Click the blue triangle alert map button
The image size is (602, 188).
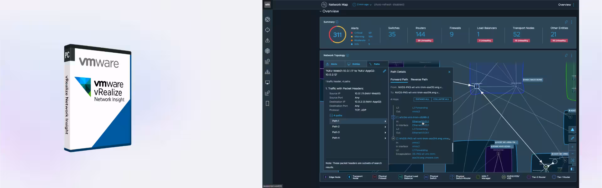(x=572, y=130)
